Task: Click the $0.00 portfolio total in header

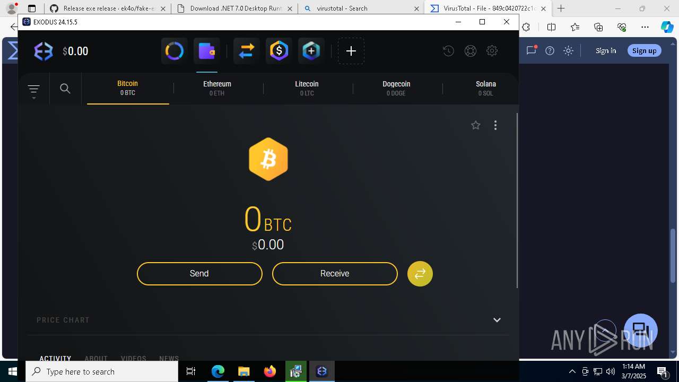Action: point(75,51)
